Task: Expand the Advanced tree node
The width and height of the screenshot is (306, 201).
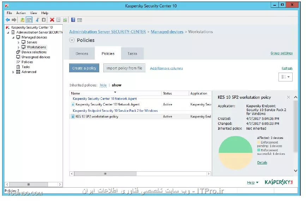Action: pyautogui.click(x=13, y=72)
